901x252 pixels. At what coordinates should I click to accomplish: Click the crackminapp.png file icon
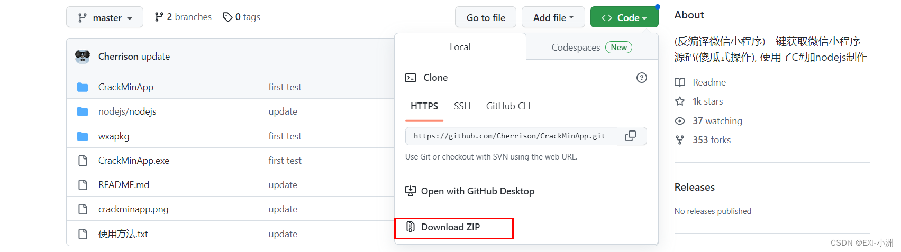pyautogui.click(x=83, y=209)
